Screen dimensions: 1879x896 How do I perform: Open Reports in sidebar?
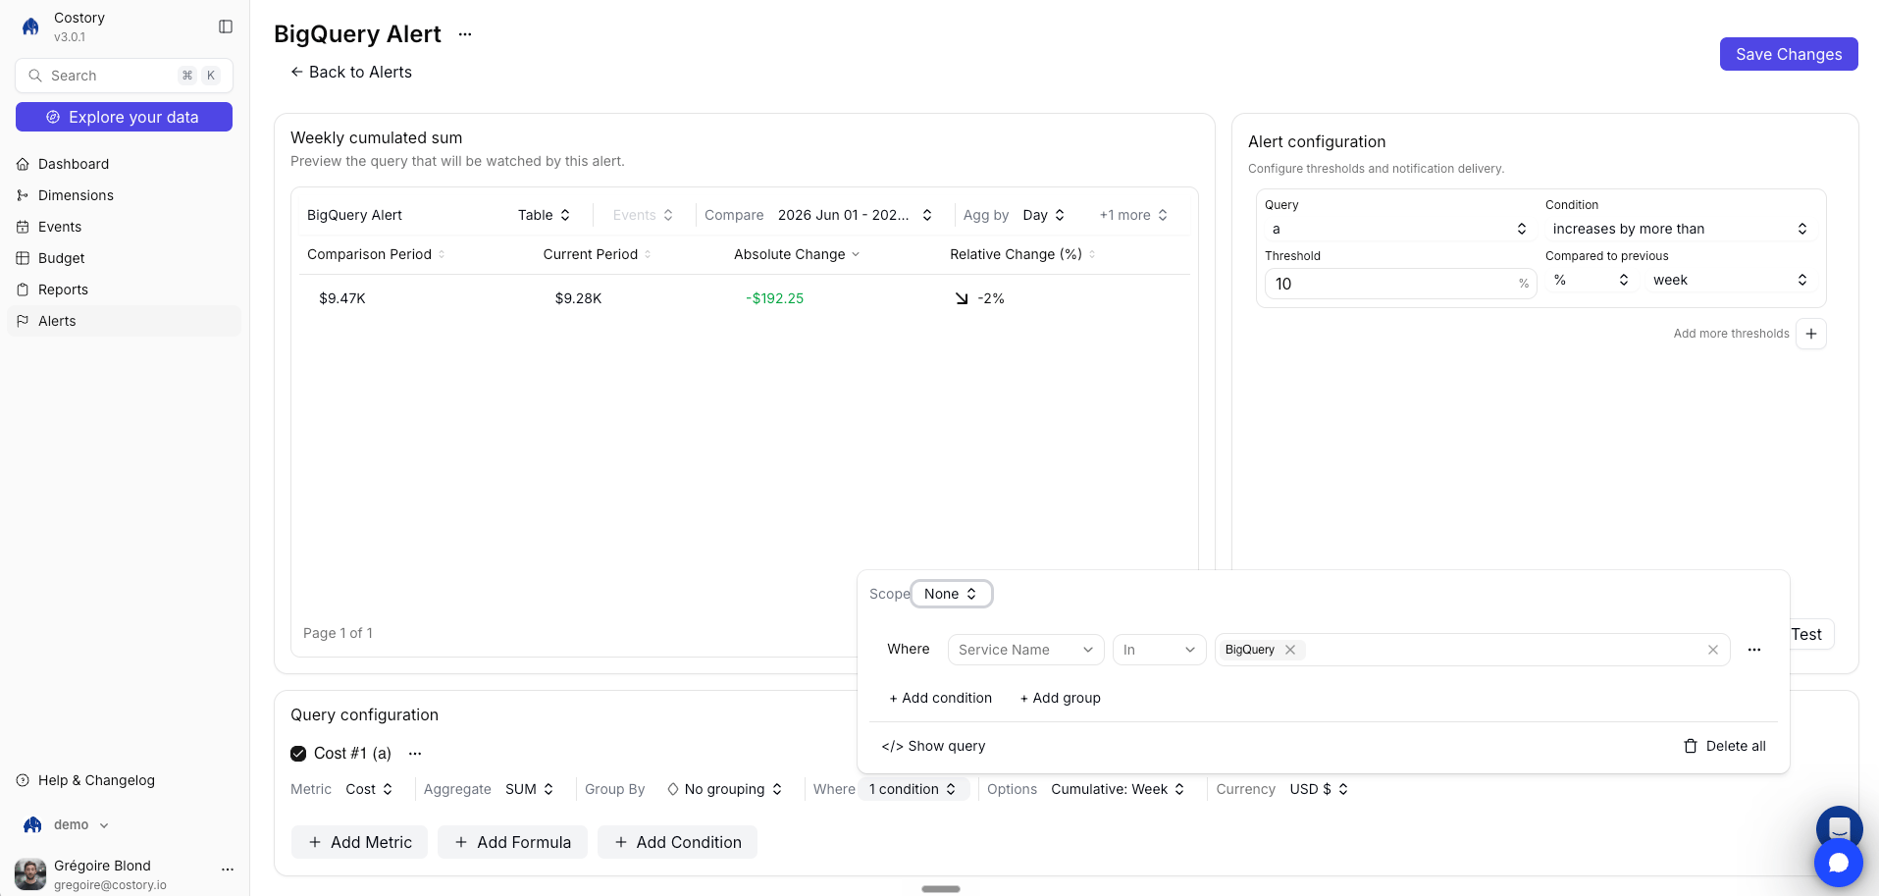click(x=125, y=290)
